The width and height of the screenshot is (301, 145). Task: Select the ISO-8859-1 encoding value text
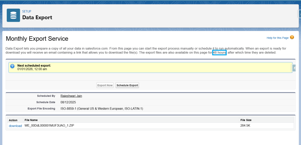(x=102, y=109)
